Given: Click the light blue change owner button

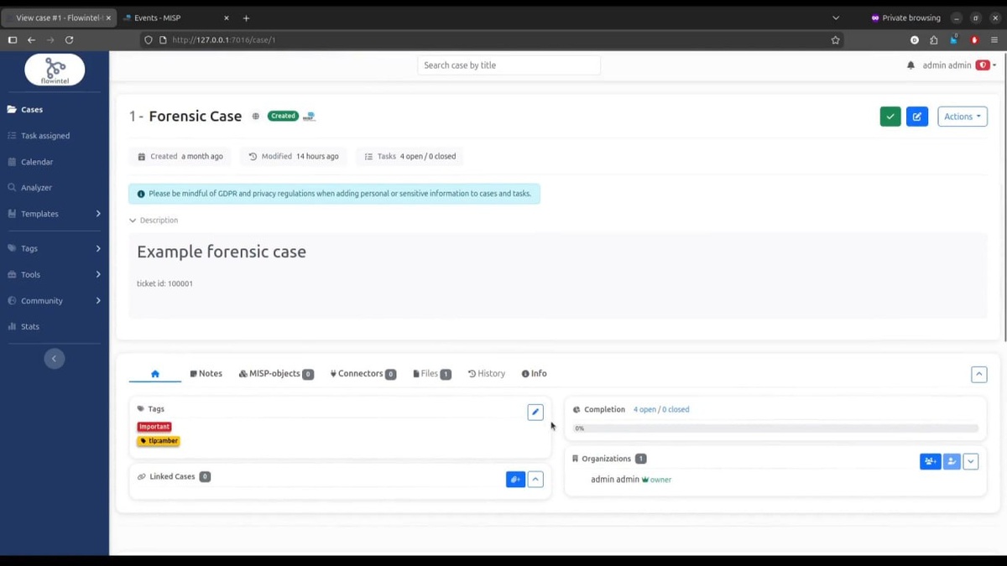Looking at the screenshot, I should click(952, 461).
